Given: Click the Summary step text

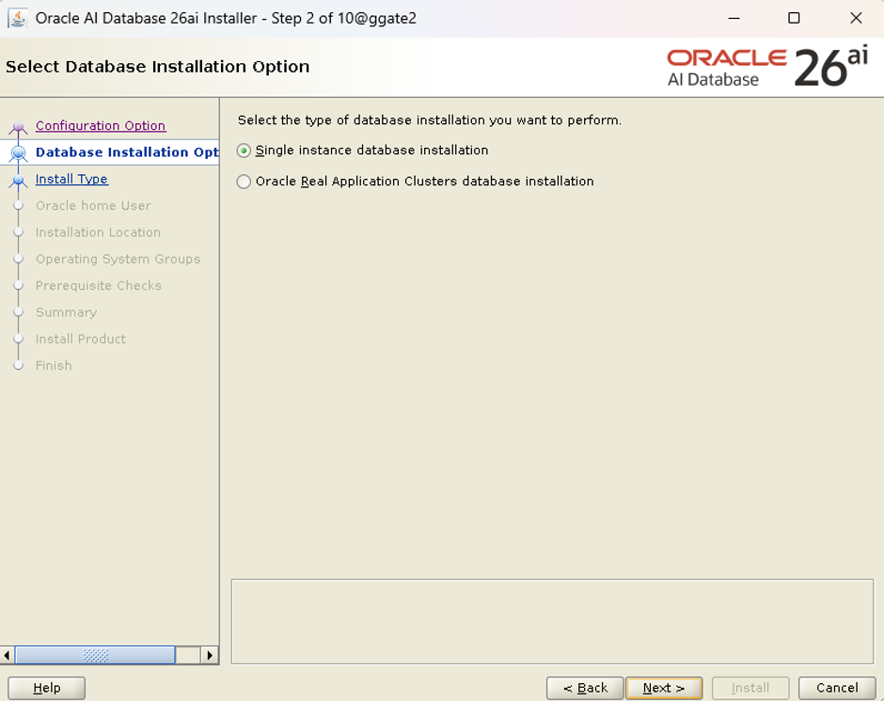Looking at the screenshot, I should click(66, 312).
